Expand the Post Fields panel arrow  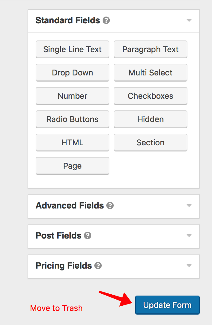point(189,236)
